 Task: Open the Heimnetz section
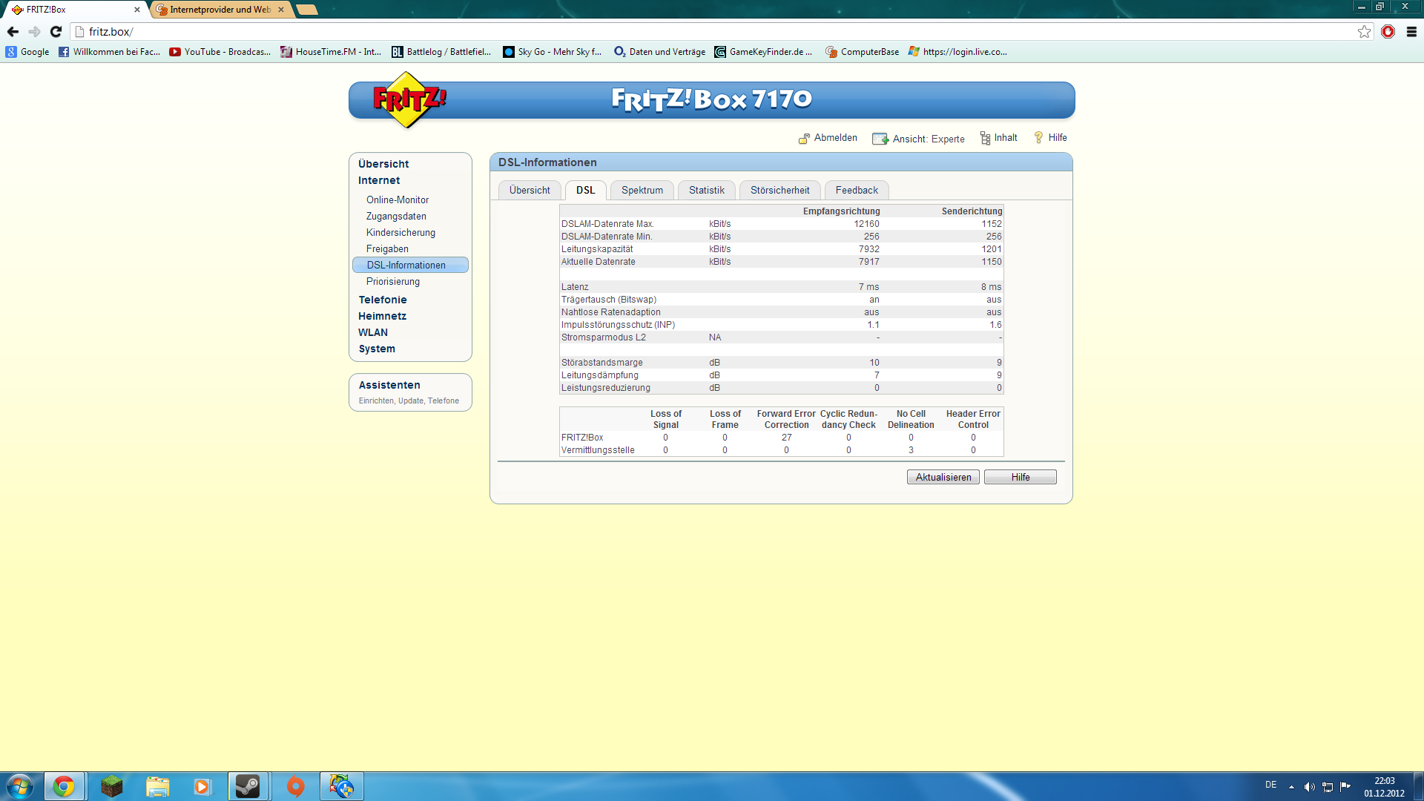[x=382, y=316]
